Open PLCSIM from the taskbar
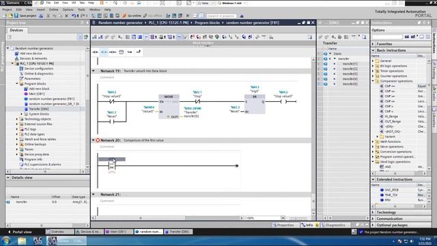437x246 pixels. [x=38, y=241]
